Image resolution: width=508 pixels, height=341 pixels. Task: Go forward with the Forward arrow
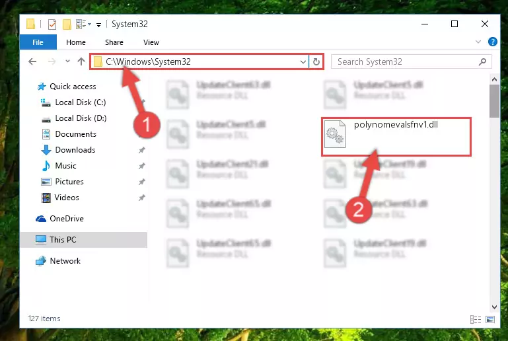pyautogui.click(x=52, y=61)
